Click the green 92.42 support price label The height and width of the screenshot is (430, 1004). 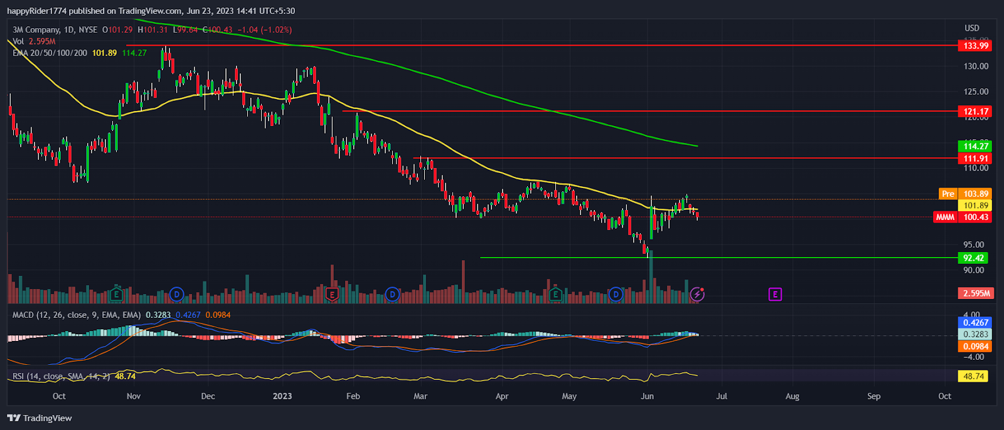(973, 258)
